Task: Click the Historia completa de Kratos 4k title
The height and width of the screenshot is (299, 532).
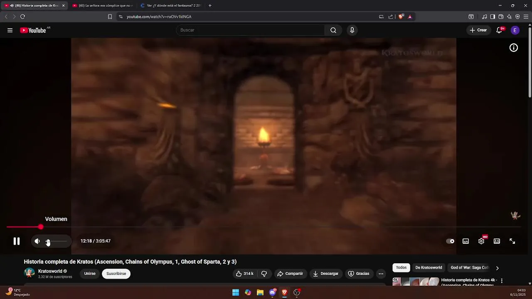Action: pos(469,282)
